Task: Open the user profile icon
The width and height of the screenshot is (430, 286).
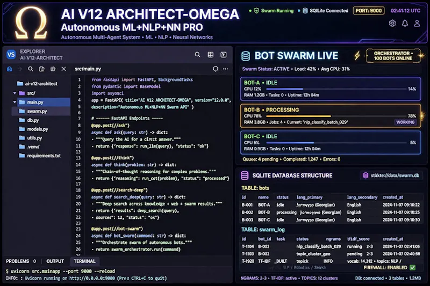Action: point(417,23)
